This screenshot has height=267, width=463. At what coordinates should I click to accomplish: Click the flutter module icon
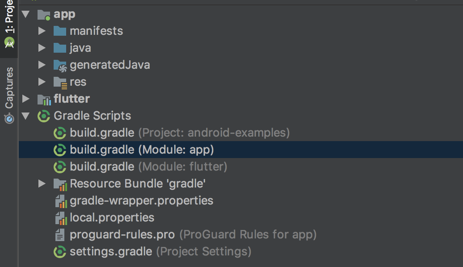click(x=44, y=99)
